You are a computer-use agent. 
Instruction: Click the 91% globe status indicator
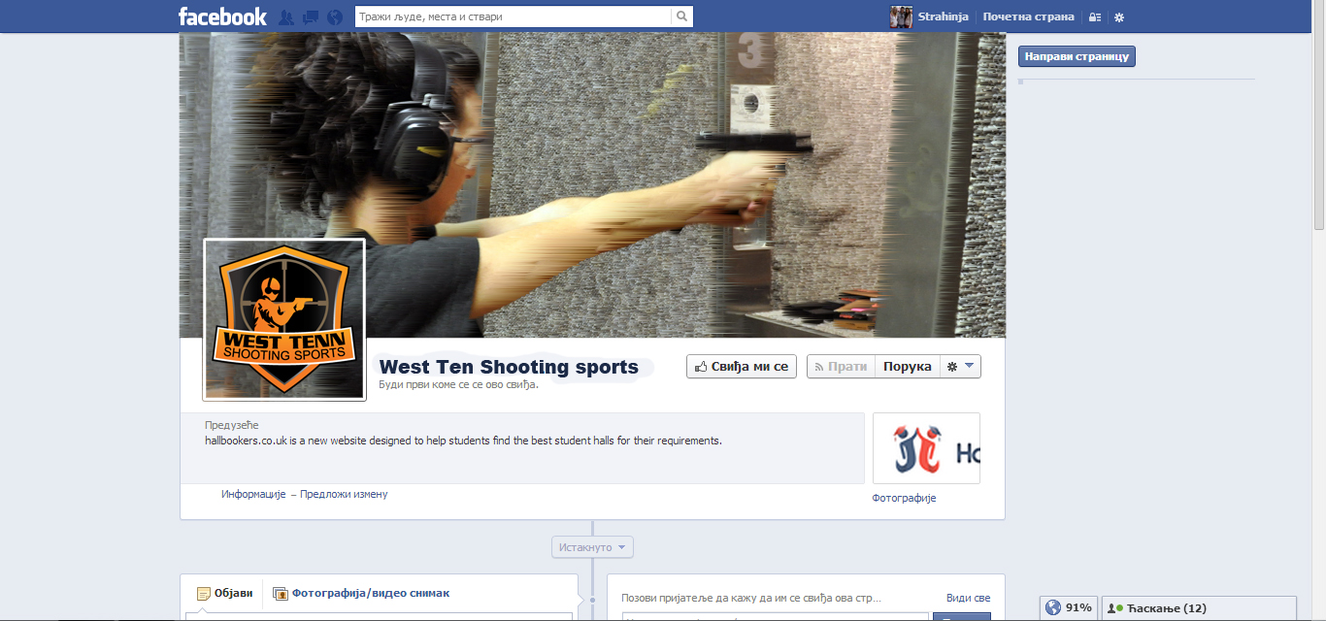pyautogui.click(x=1069, y=608)
